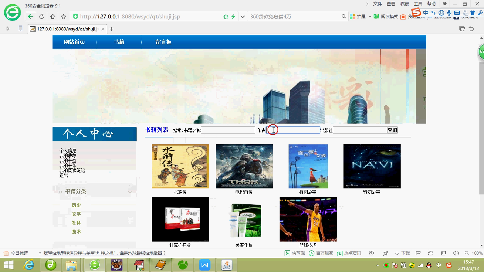
Task: Toggle browser sound with the speaker icon
Action: (456, 253)
